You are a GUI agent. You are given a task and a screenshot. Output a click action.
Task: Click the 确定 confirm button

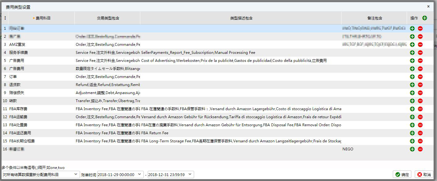pos(402,174)
